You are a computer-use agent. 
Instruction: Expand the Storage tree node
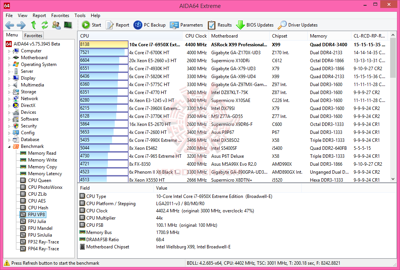tap(9, 92)
